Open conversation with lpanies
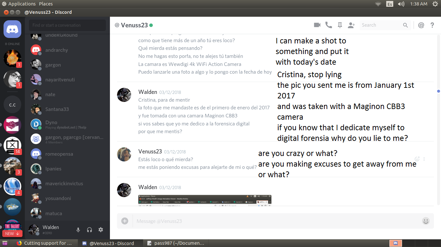 67,169
